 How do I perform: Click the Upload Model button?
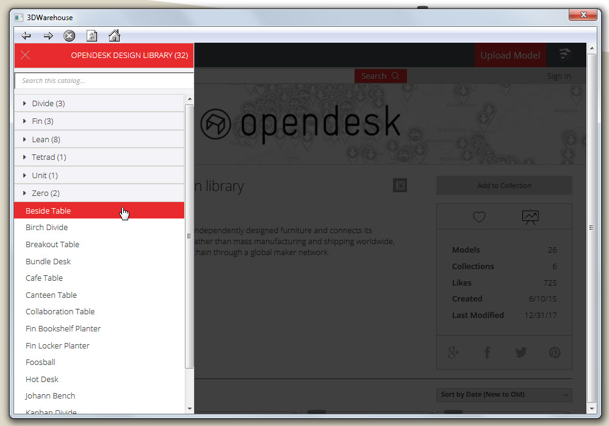510,55
